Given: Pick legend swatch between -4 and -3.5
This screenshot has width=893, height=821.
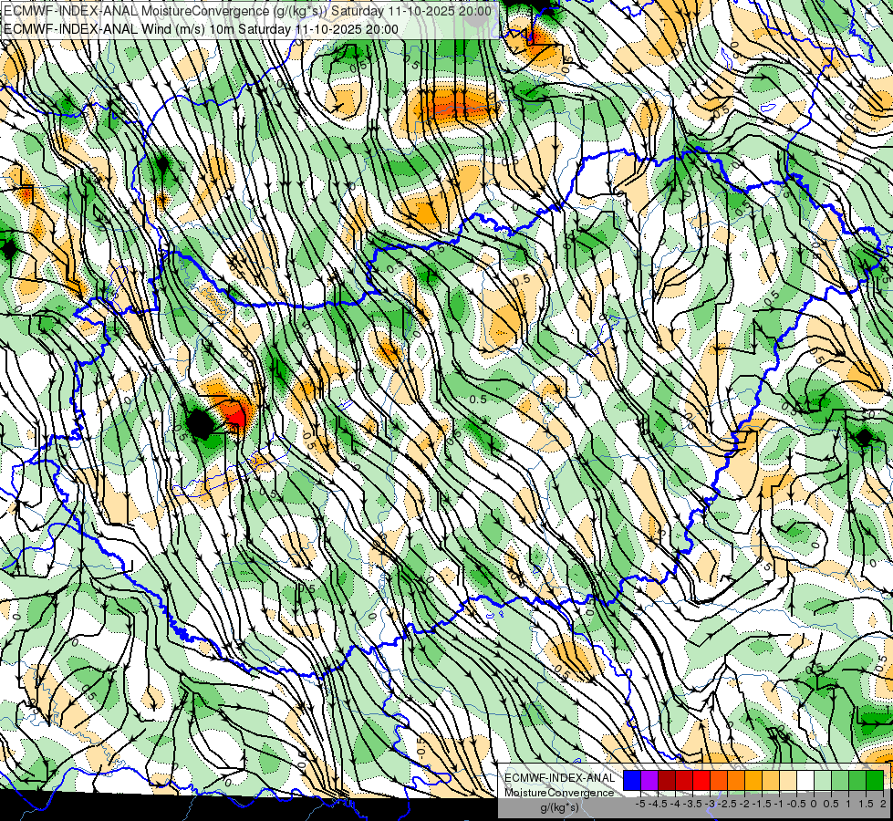Looking at the screenshot, I should point(684,780).
